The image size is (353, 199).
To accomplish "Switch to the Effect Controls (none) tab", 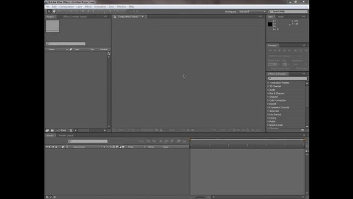I will click(75, 17).
